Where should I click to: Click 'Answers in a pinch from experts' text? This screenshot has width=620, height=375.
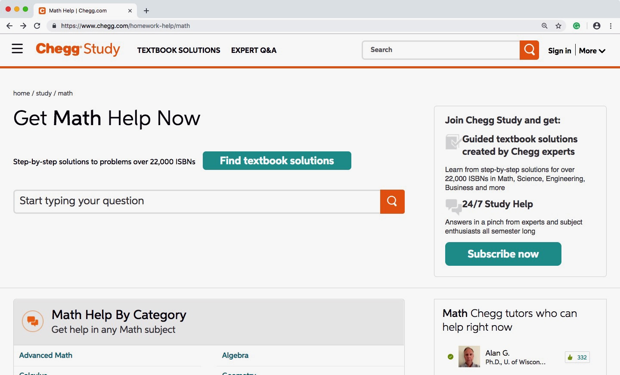pyautogui.click(x=514, y=227)
